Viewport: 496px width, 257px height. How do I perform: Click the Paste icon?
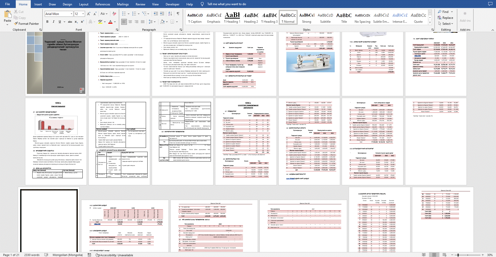(7, 14)
